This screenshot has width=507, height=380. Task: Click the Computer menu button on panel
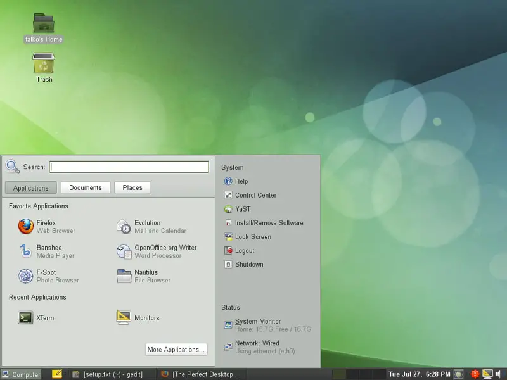(21, 374)
